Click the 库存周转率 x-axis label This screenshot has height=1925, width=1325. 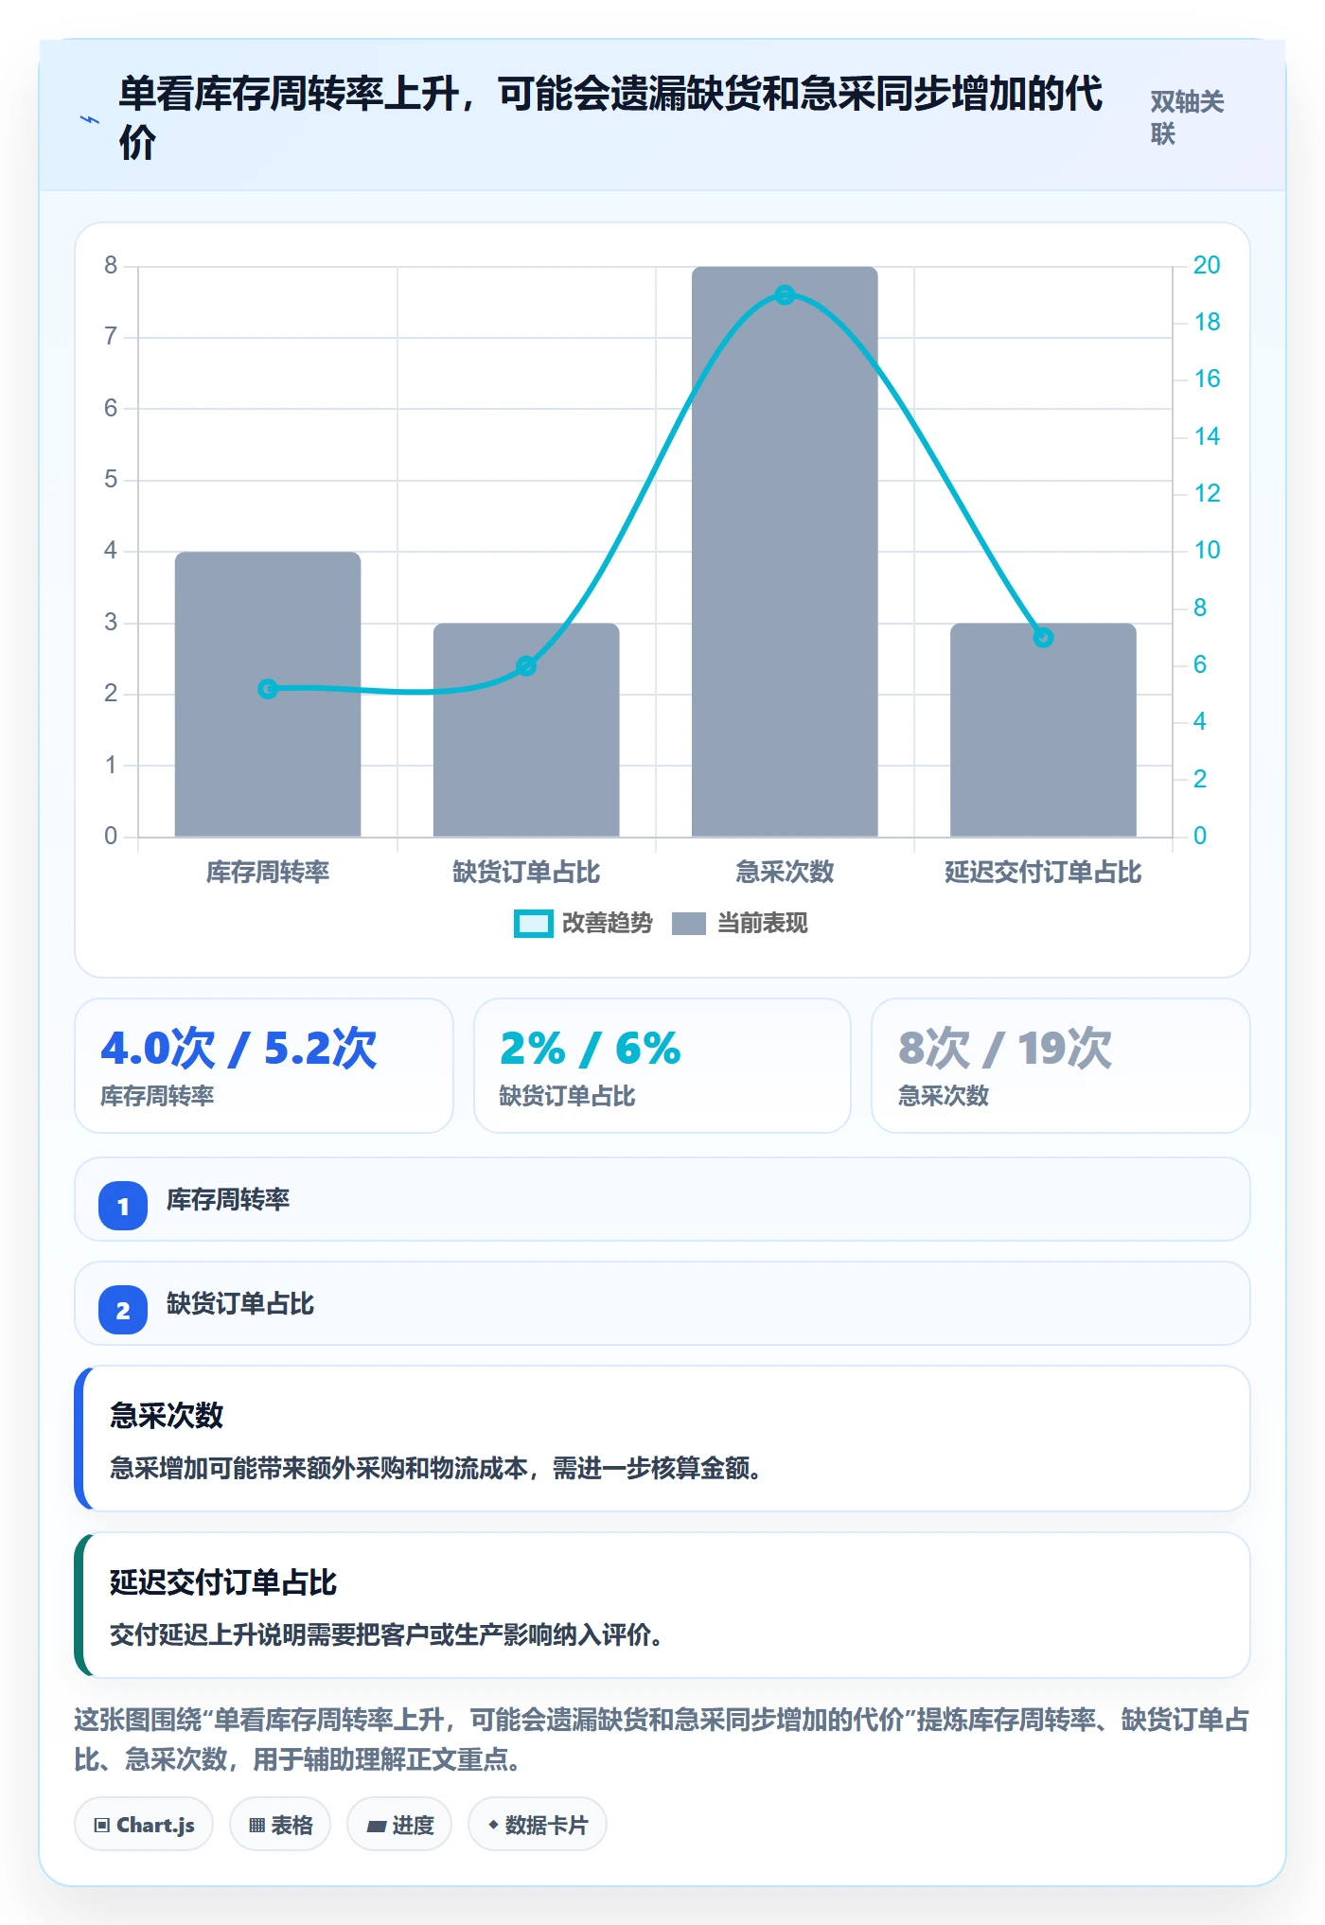click(x=268, y=872)
